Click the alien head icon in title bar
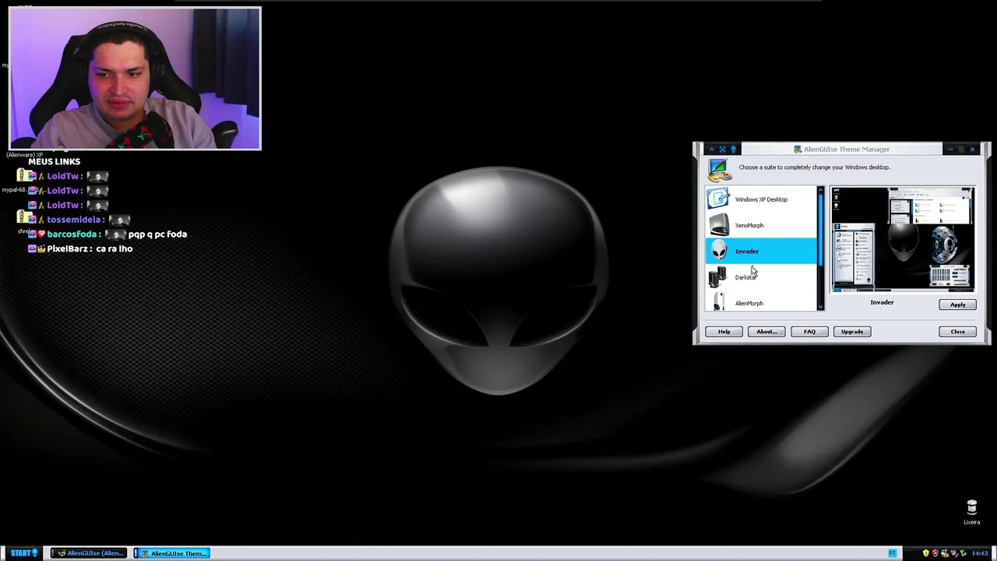Screen dimensions: 997x561 (x=734, y=150)
